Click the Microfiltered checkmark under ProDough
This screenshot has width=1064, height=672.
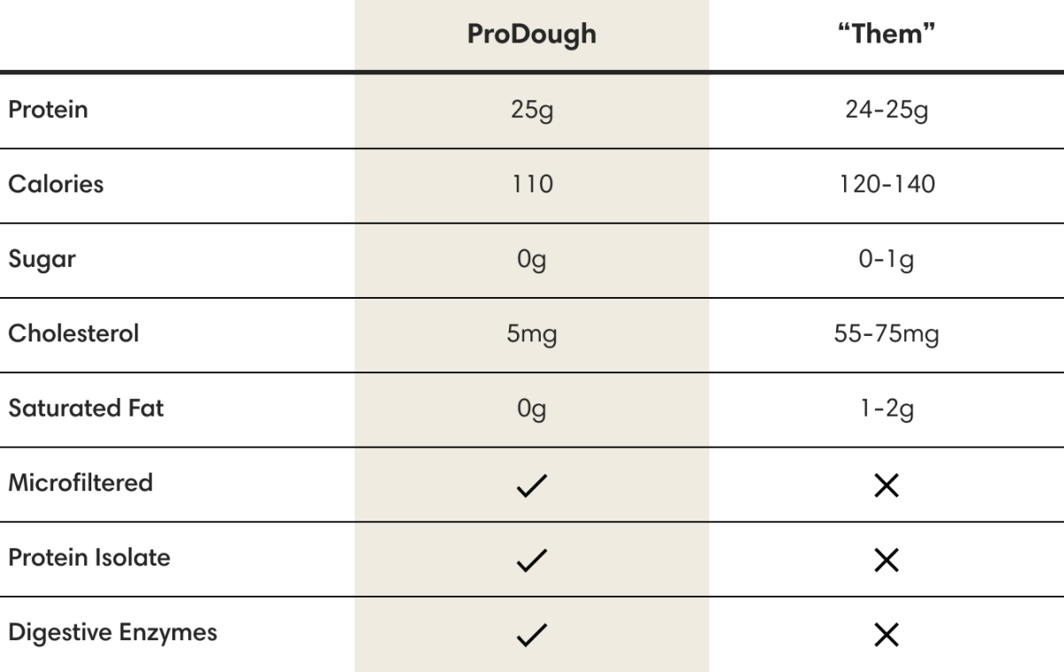click(x=531, y=485)
